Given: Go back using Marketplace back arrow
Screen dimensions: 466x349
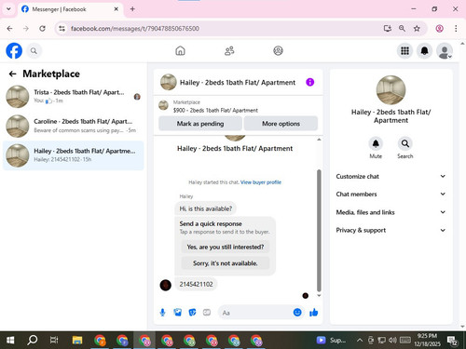Looking at the screenshot, I should pyautogui.click(x=12, y=74).
